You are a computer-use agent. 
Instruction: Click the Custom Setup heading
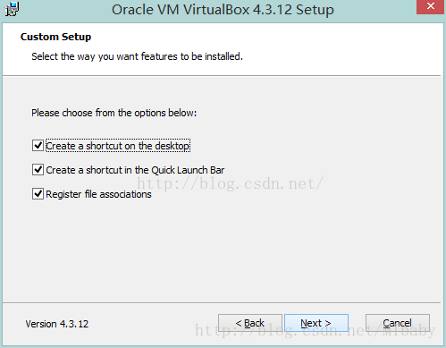point(55,37)
